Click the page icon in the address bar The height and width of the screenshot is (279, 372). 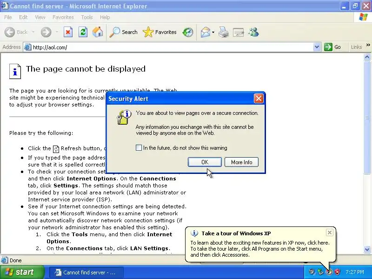[28, 47]
